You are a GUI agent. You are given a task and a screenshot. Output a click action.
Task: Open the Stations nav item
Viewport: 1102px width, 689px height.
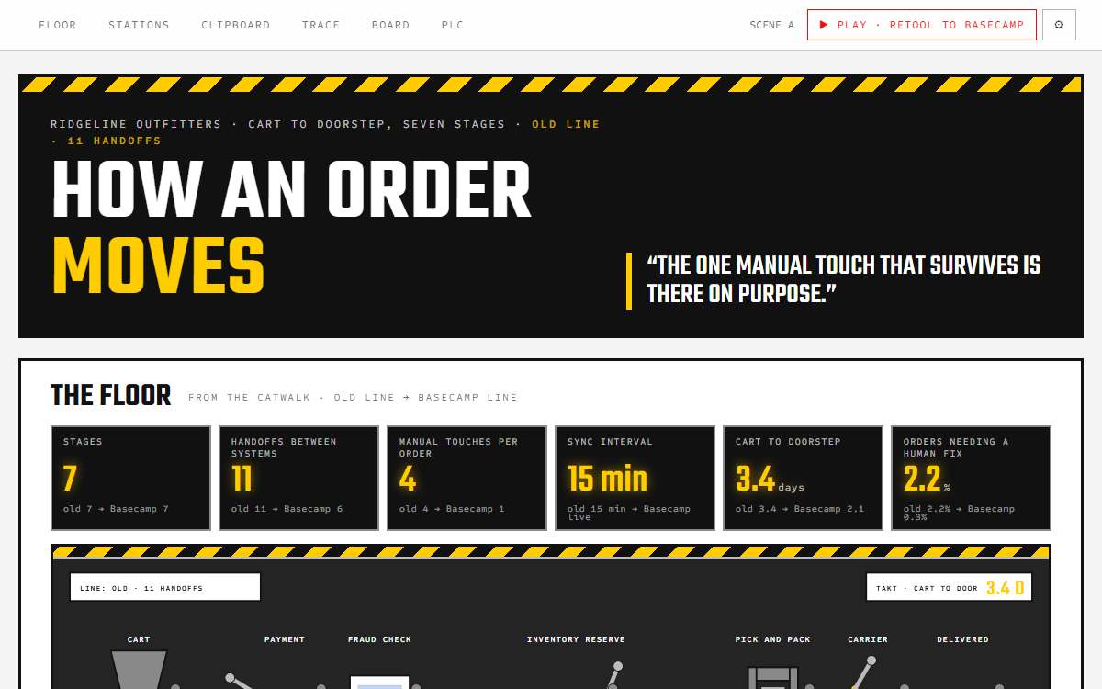pos(139,25)
